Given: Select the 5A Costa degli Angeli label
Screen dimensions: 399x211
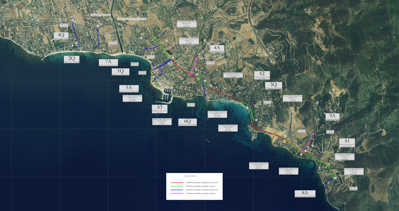Looking at the screenshot, I should [x=129, y=89].
